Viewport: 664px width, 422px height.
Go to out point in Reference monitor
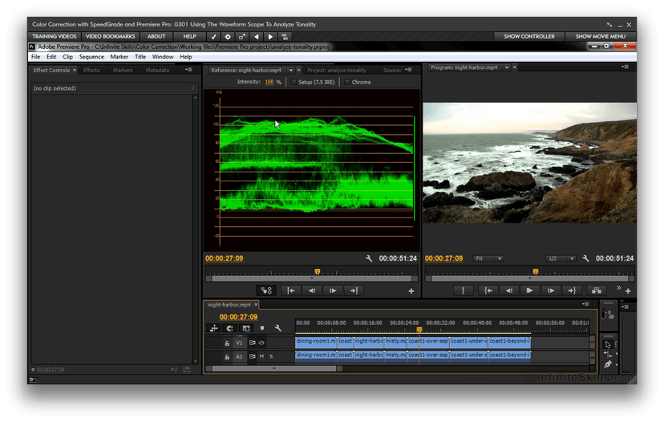pos(354,290)
